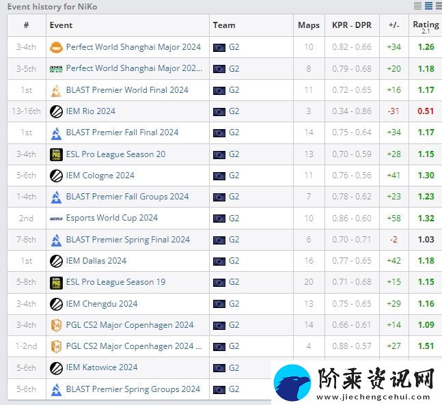Click the BLAST Premier Spring Groups 2024 logo

click(x=56, y=390)
